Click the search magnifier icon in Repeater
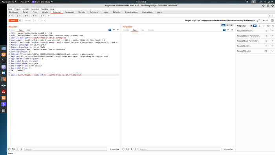275x155 pixels. (x=269, y=16)
